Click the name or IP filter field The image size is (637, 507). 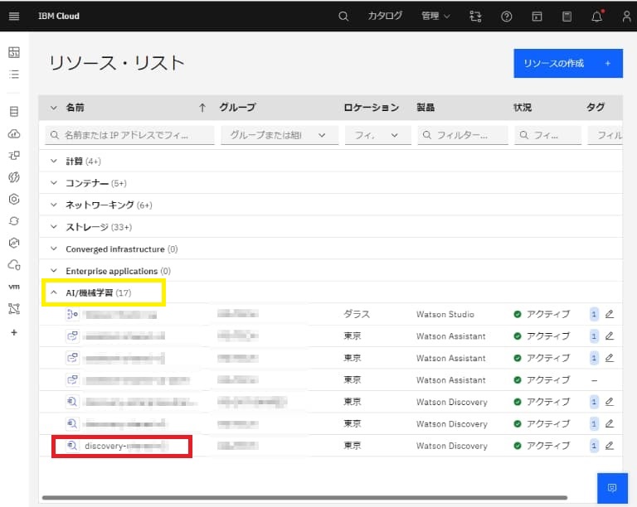131,135
